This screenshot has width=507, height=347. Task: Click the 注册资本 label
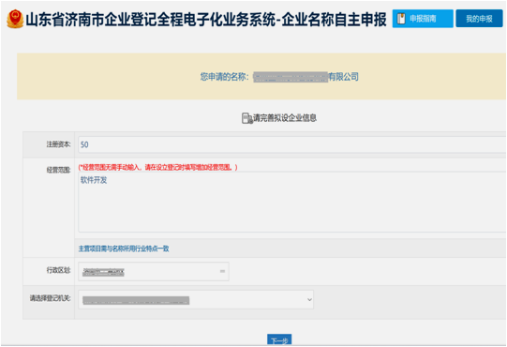click(58, 144)
